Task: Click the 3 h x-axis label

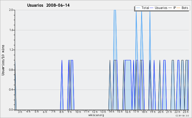Action: coord(20,112)
